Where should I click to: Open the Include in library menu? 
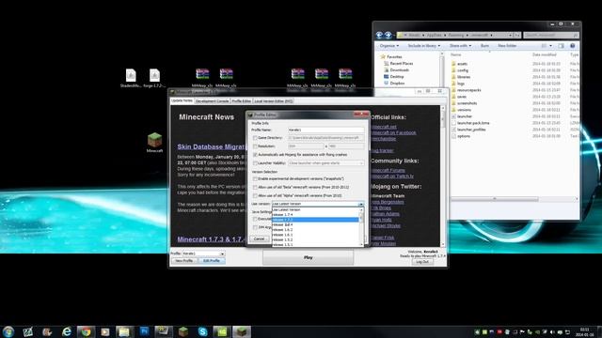[x=423, y=46]
